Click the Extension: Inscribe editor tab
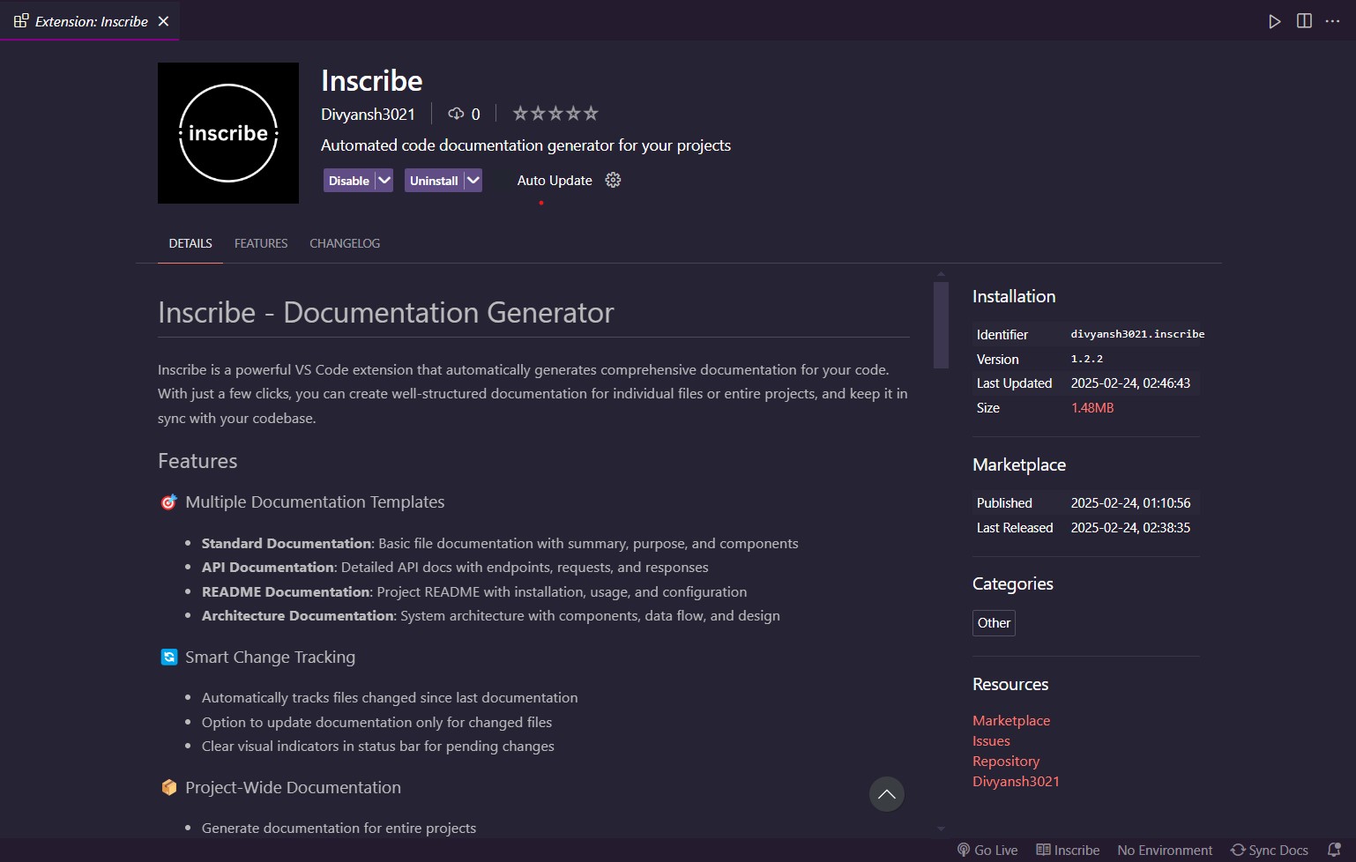 [x=89, y=21]
